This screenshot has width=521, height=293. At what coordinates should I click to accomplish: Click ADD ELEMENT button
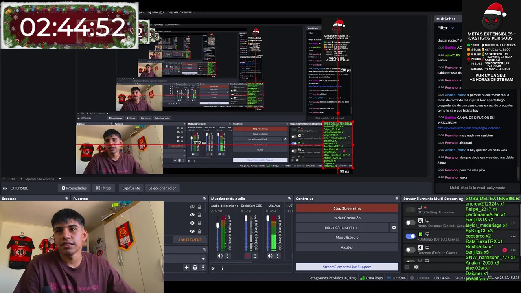[x=190, y=240]
